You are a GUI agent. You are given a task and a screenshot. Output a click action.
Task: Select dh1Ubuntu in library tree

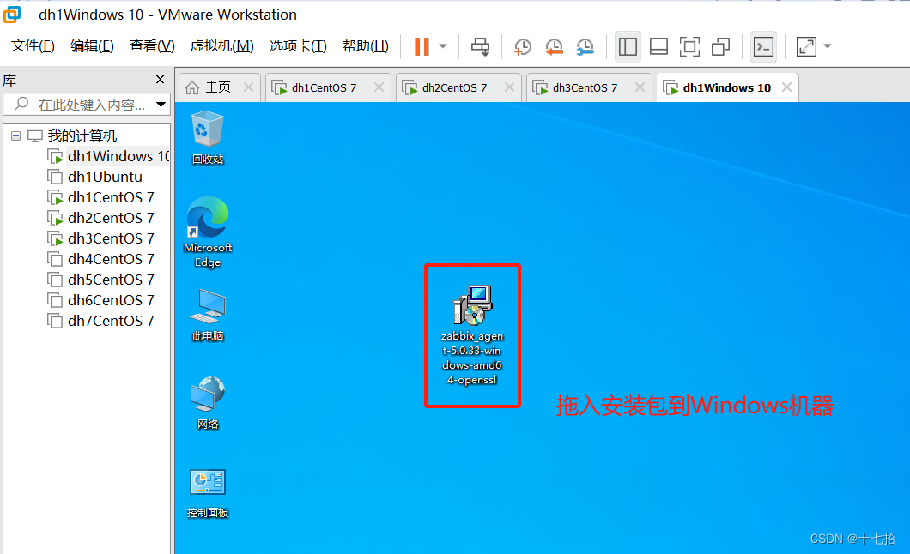point(105,177)
